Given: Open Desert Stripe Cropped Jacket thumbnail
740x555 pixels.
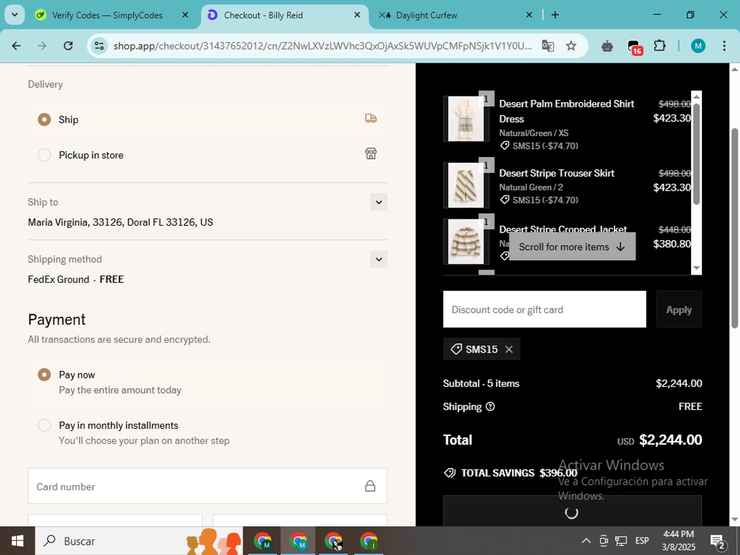Looking at the screenshot, I should pyautogui.click(x=466, y=242).
